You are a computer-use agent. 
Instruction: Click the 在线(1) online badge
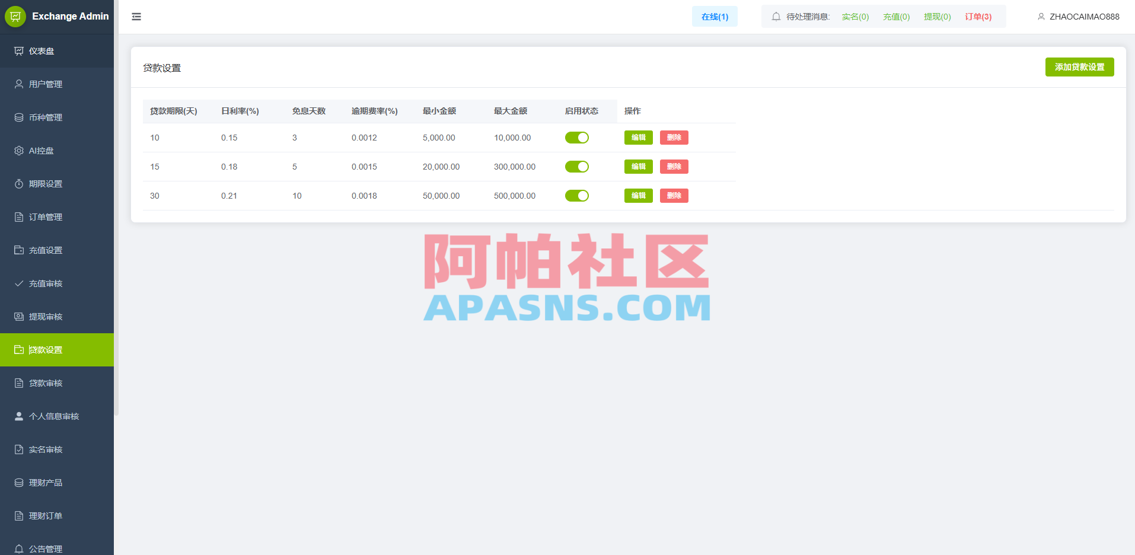pyautogui.click(x=715, y=17)
